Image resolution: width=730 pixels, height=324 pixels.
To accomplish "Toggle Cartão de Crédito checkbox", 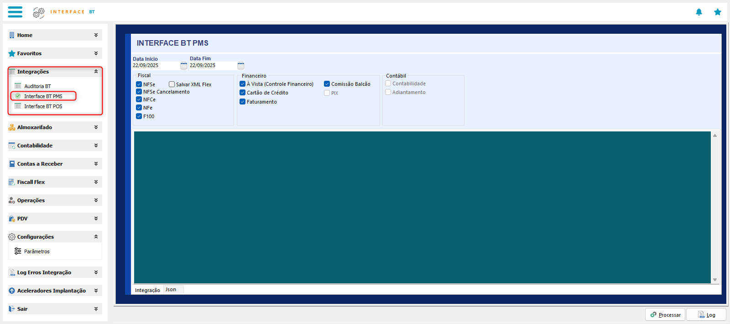I will click(242, 92).
